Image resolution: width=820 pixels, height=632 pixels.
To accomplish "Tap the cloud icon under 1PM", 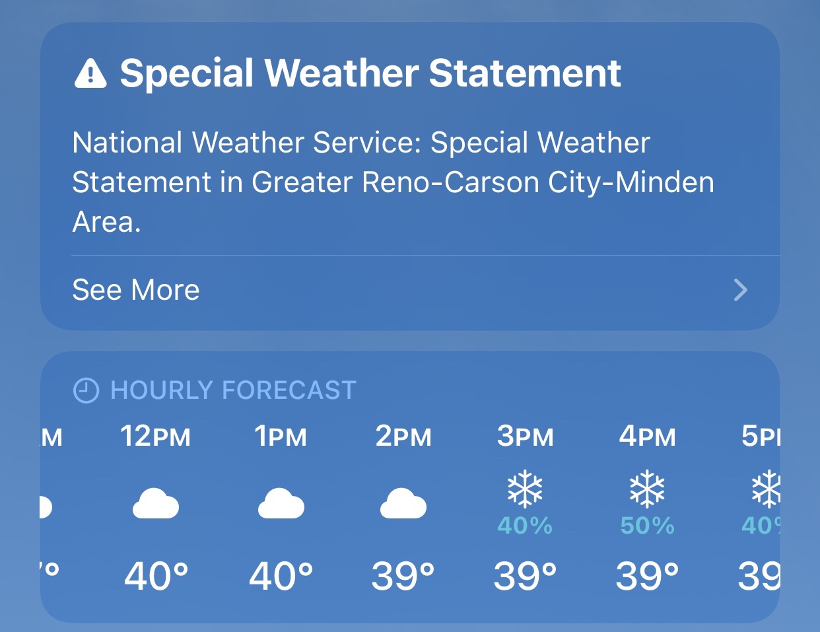I will pyautogui.click(x=281, y=504).
